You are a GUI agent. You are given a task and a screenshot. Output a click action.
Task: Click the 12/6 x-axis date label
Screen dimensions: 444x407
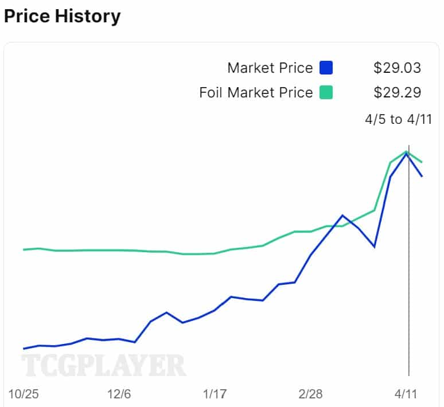pos(119,394)
